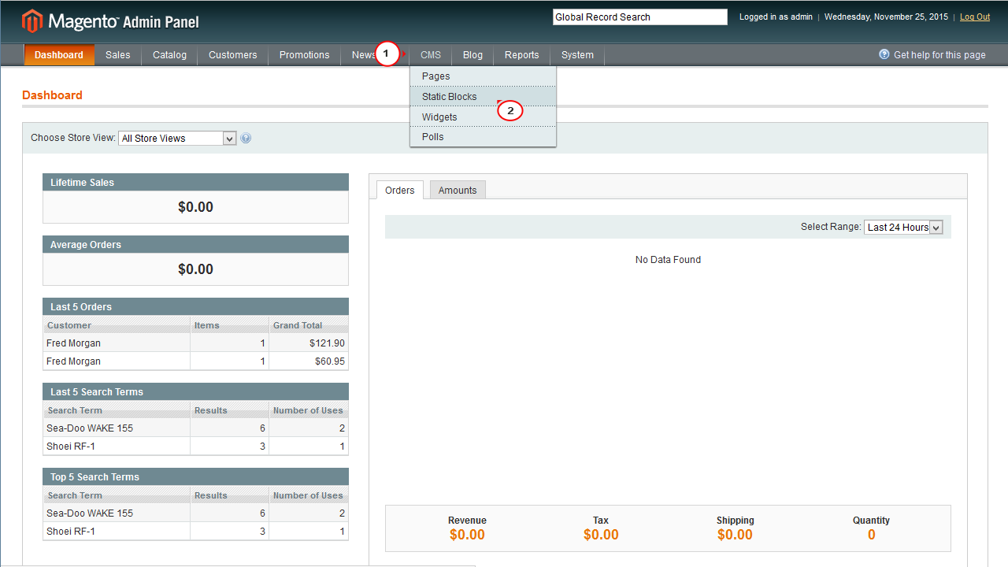The image size is (1008, 567).
Task: Click the Tax $0.00 total
Action: (x=601, y=535)
